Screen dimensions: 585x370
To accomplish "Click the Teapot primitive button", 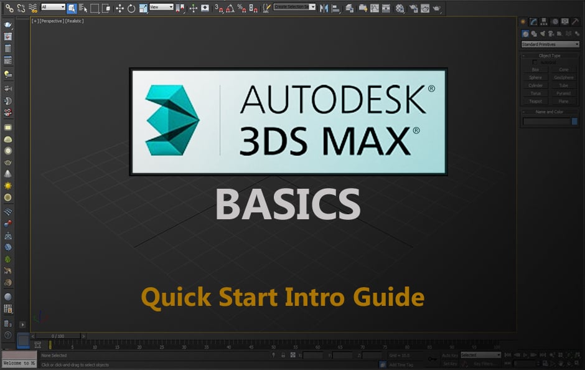I will click(535, 101).
